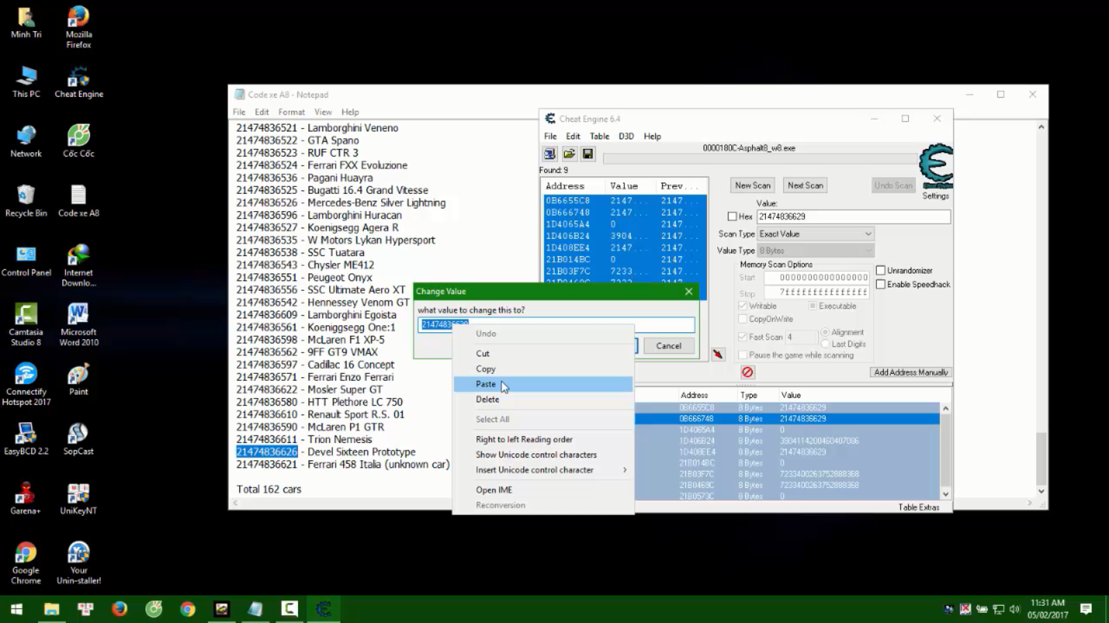The image size is (1109, 623).
Task: Open Internet Download Manager desktop icon
Action: (78, 266)
